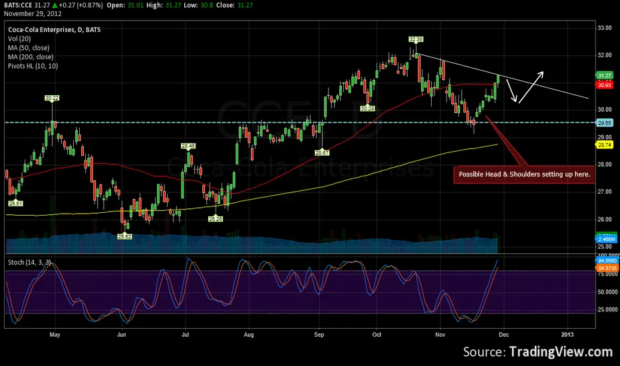Select the MA (200, close) indicator label
The image size is (620, 366).
(31, 57)
